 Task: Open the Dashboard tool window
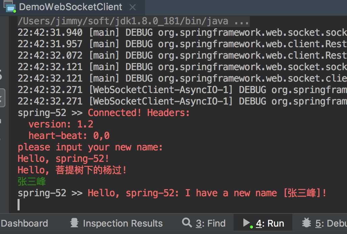(24, 224)
